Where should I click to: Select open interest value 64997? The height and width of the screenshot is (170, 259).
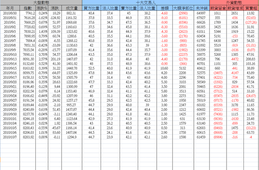201,13
